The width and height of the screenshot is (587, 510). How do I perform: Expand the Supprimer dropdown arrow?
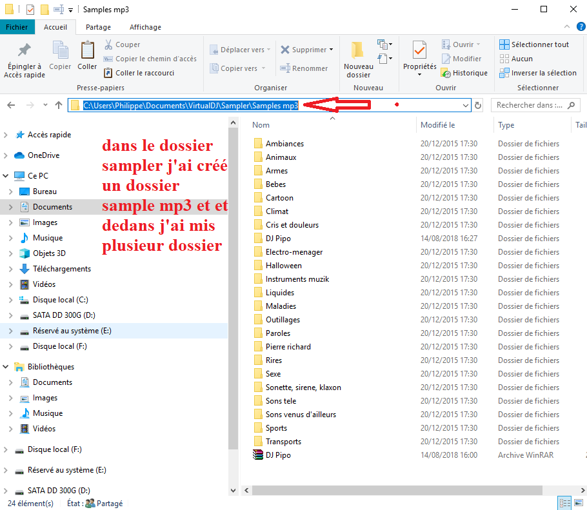pos(332,50)
